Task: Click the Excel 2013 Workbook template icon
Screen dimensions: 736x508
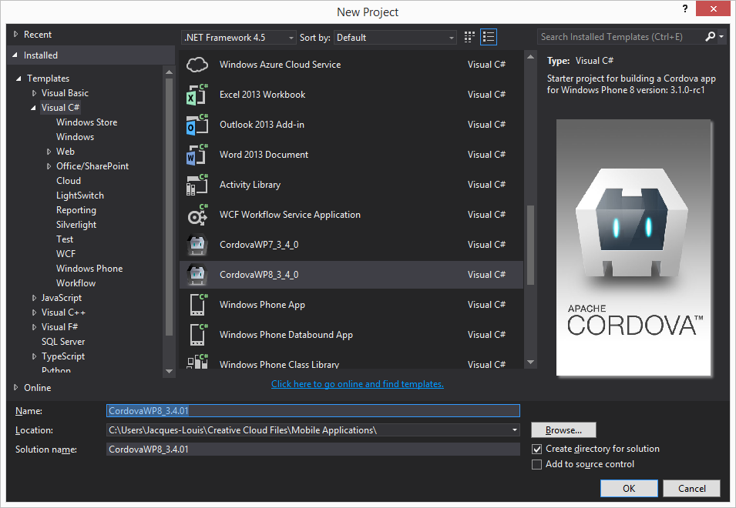Action: (197, 95)
